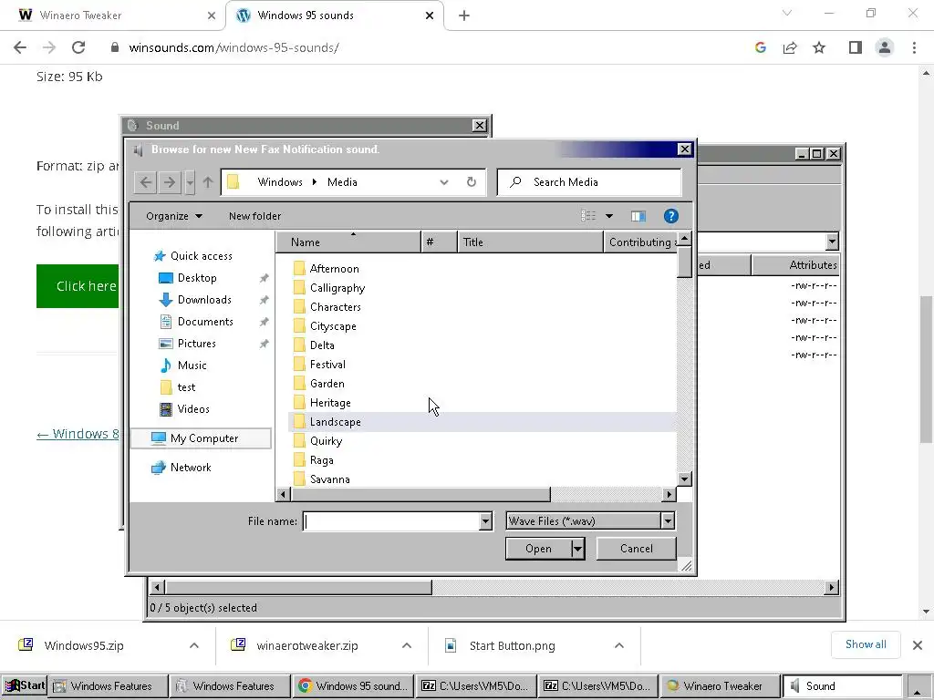934x700 pixels.
Task: Go up one folder level
Action: pos(208,182)
